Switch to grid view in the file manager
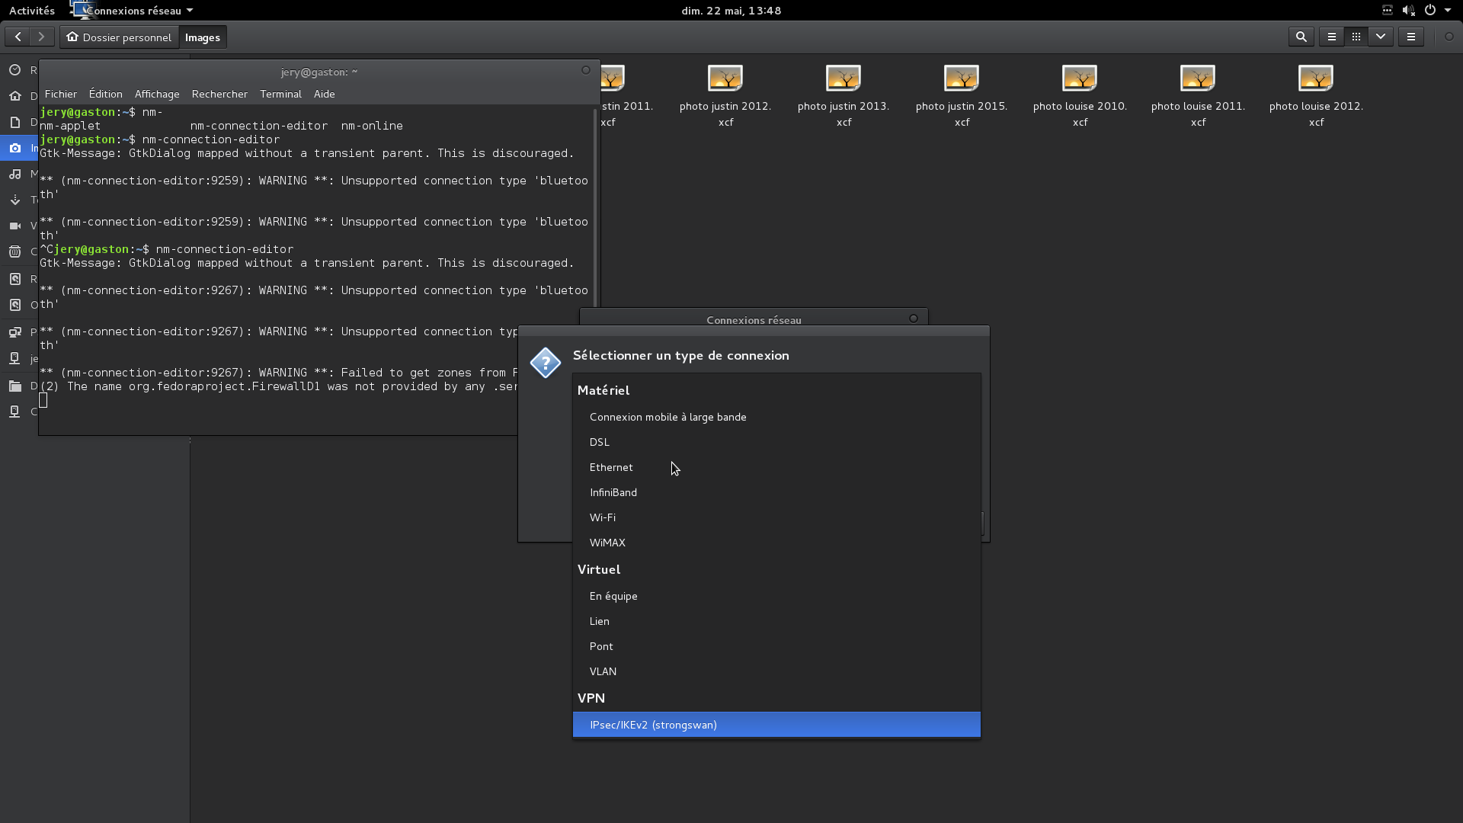This screenshot has width=1463, height=823. 1356,37
